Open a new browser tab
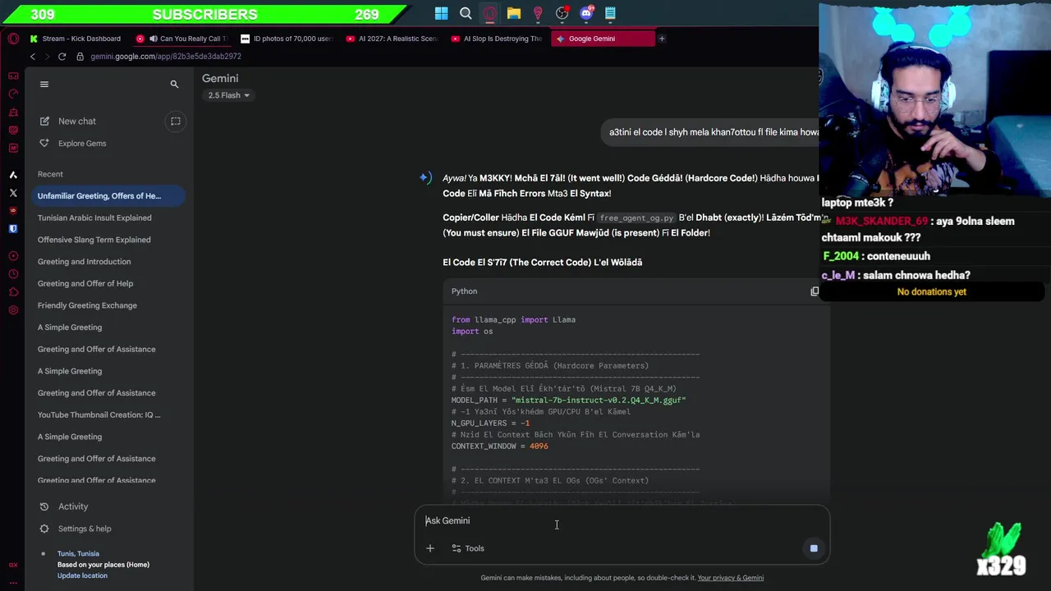Screen dimensions: 1051x591 (x=662, y=39)
